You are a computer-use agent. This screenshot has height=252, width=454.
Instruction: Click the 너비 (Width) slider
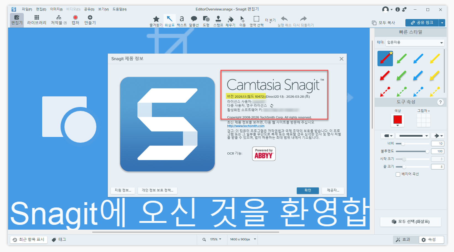coord(413,144)
